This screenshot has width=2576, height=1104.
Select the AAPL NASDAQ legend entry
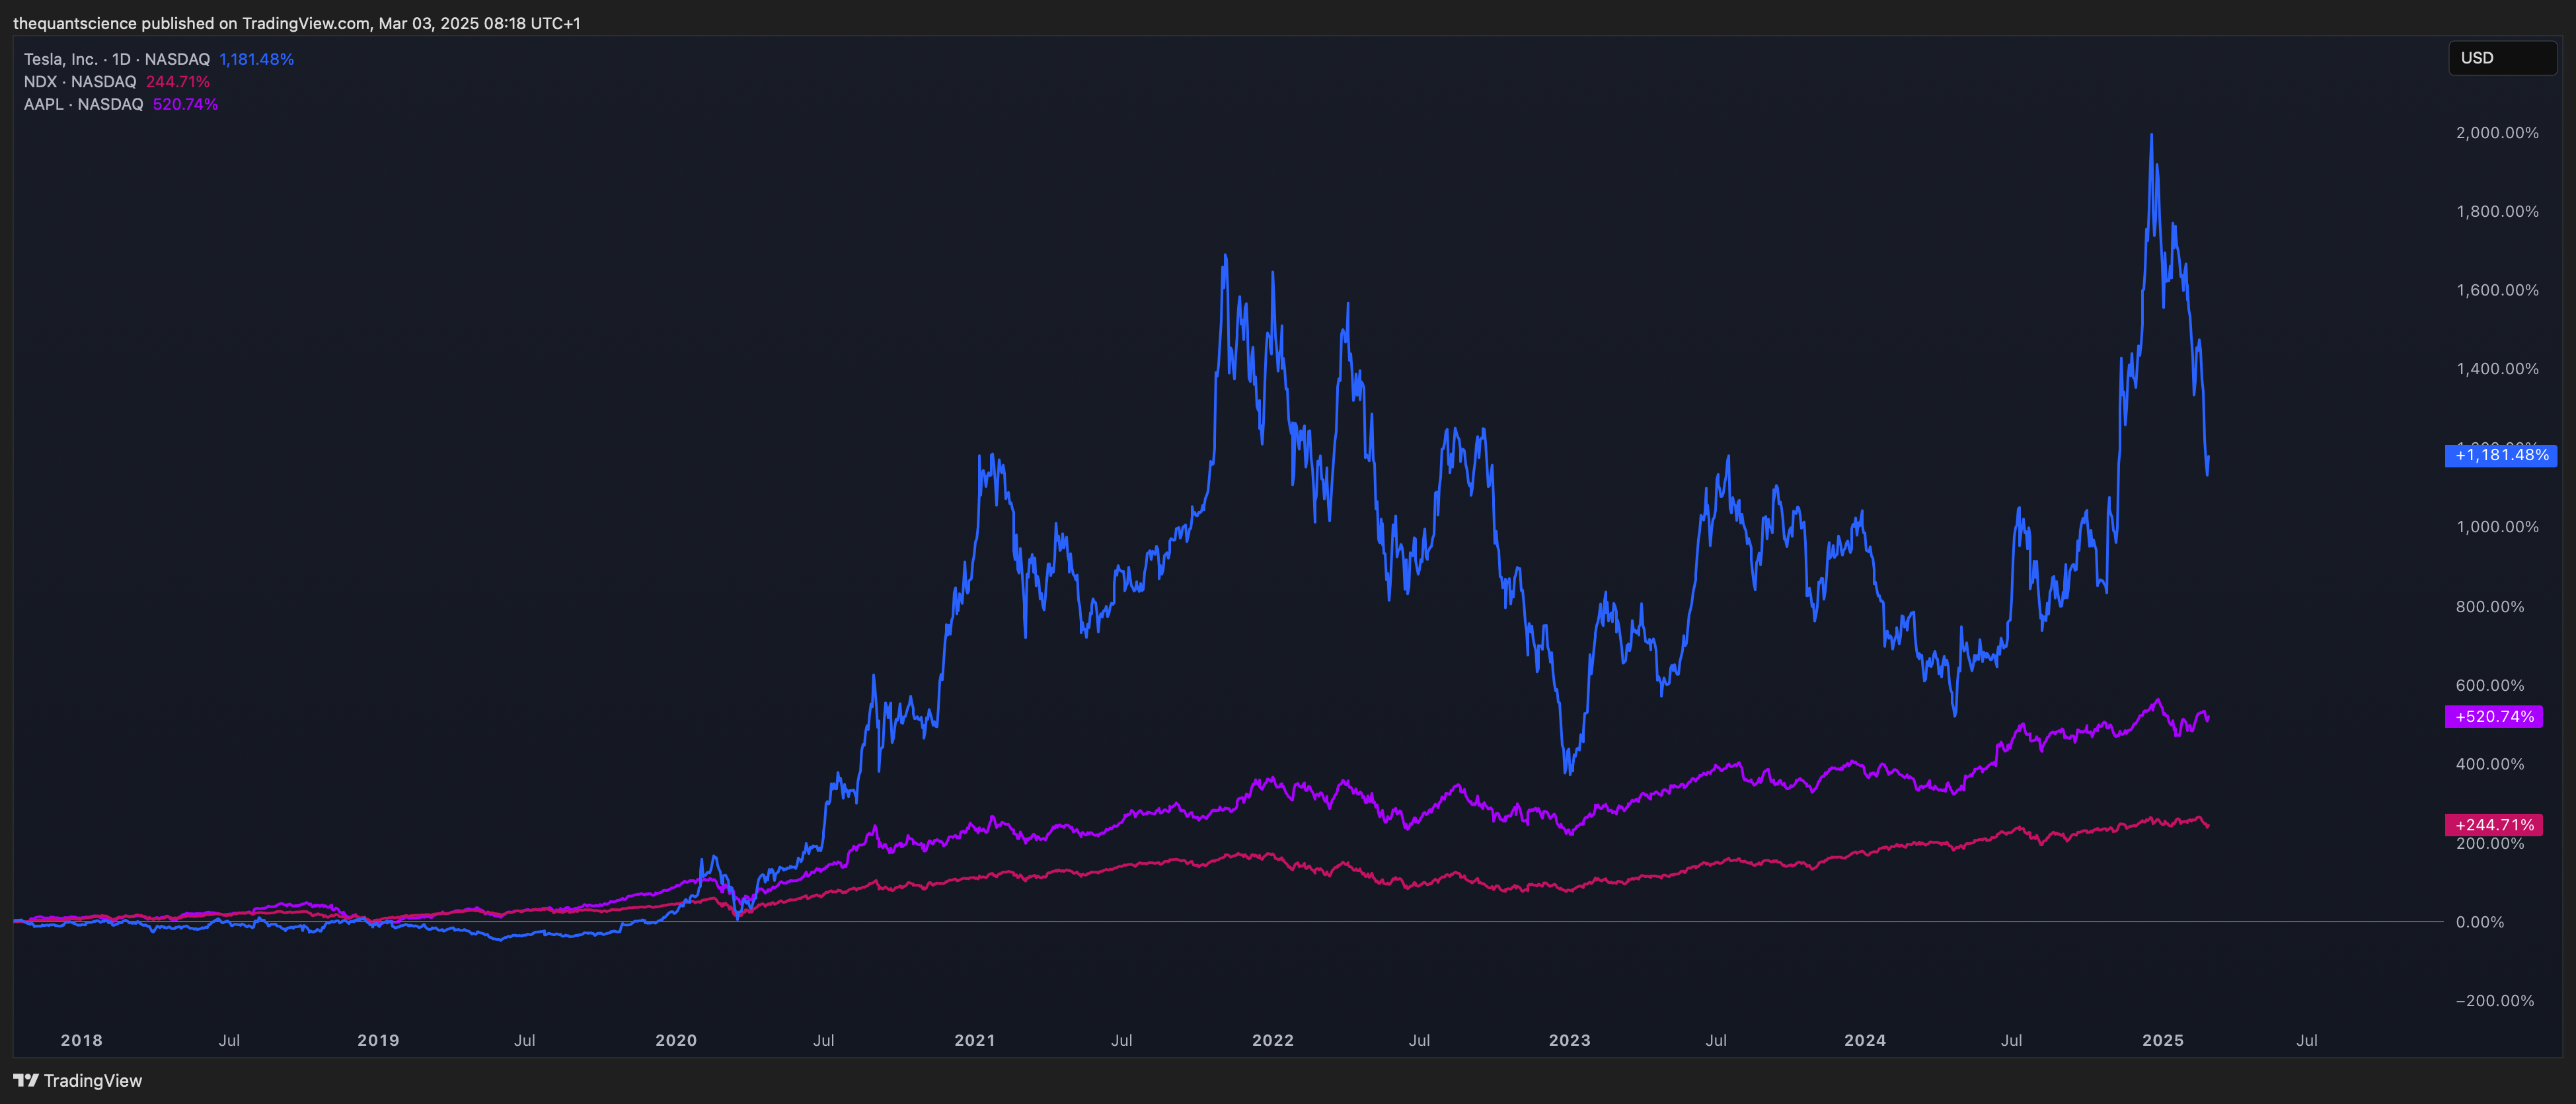click(84, 104)
